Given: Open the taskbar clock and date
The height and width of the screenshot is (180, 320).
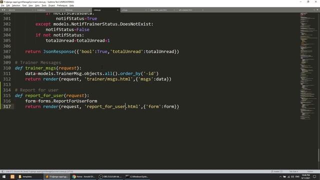Looking at the screenshot, I should (x=305, y=176).
